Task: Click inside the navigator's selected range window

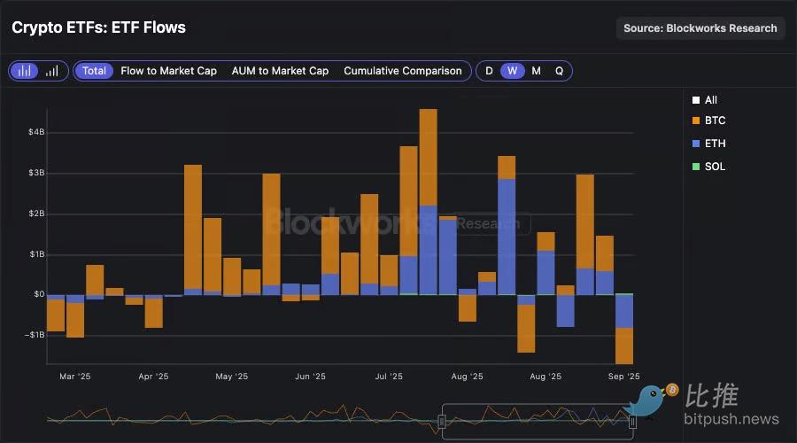Action: click(x=537, y=416)
